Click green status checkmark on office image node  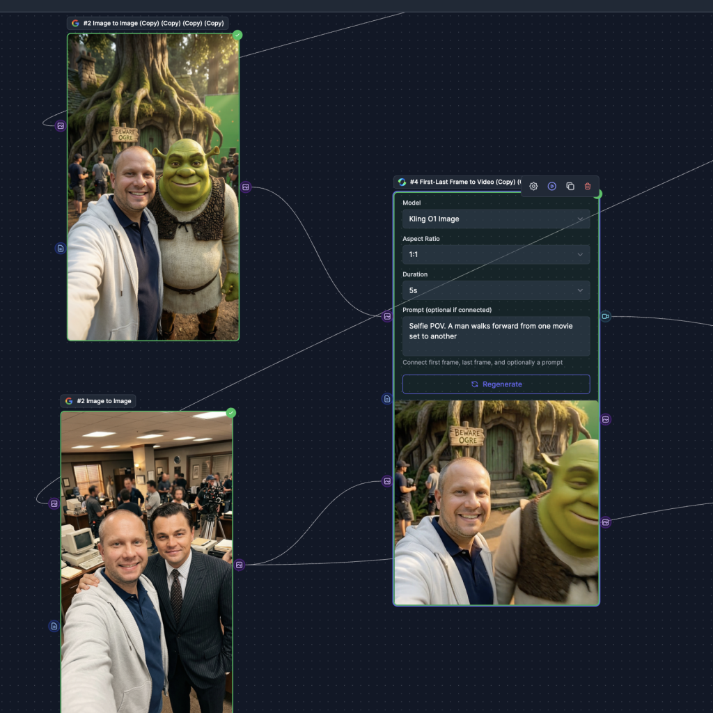tap(231, 413)
